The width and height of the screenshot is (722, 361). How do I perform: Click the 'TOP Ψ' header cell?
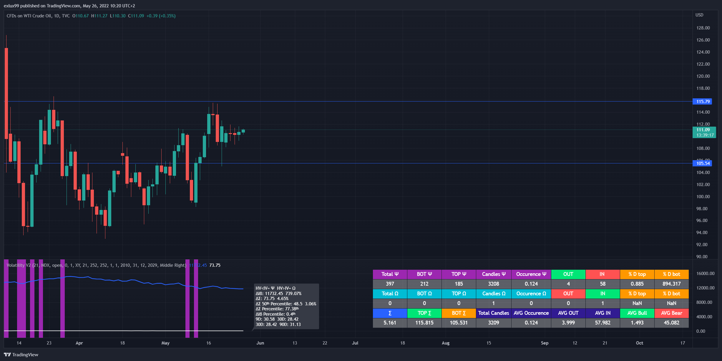point(459,274)
